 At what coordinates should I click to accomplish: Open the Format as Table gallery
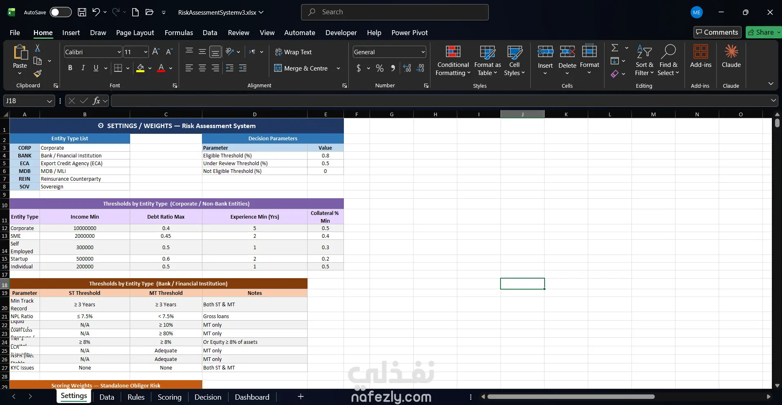487,60
